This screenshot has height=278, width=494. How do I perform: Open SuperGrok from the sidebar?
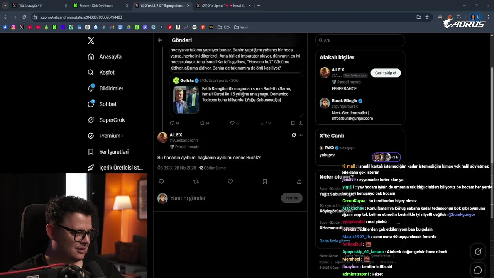pyautogui.click(x=106, y=120)
